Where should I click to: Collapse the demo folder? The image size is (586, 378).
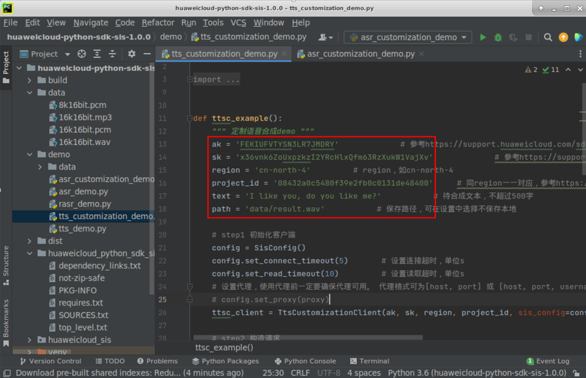30,155
